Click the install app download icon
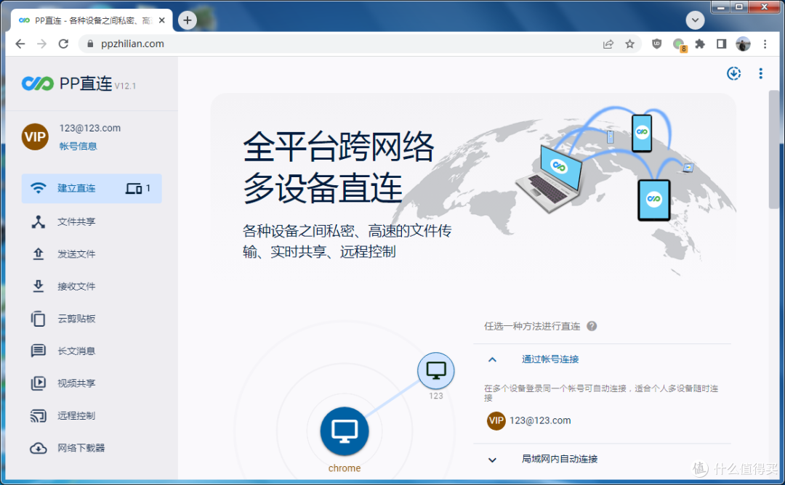The image size is (785, 485). click(733, 73)
